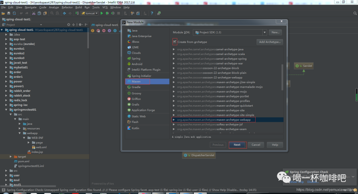
Task: Start debugging with the bug icon
Action: 107,14
